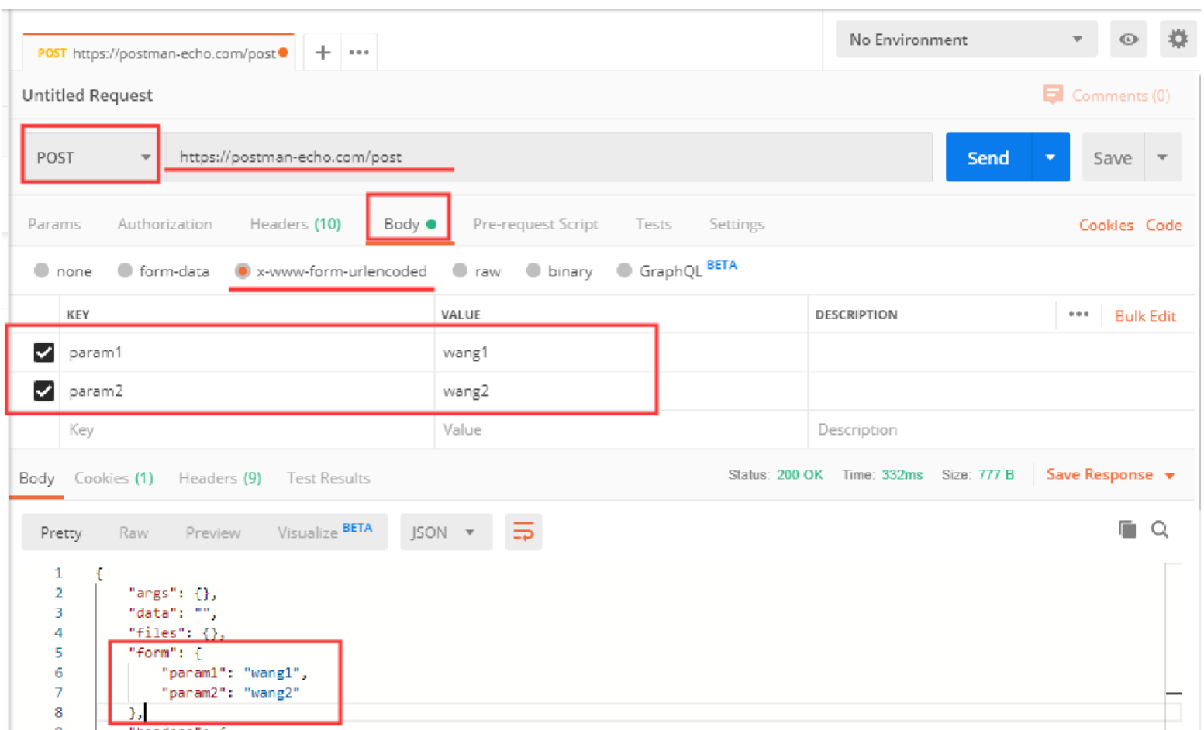Open the response Headers (9) tab
Screen dimensions: 1204x730
pos(219,478)
